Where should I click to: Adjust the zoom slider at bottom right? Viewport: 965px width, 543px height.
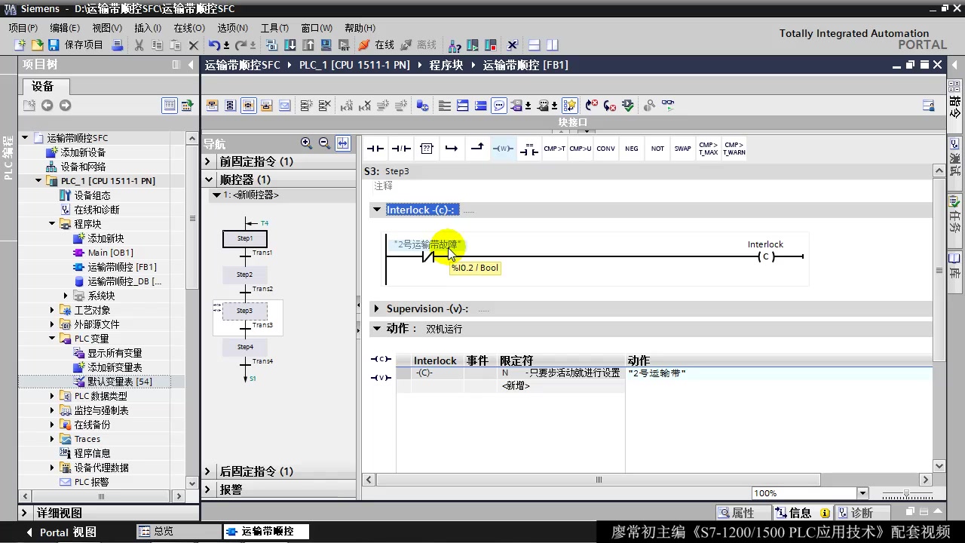[x=906, y=493]
